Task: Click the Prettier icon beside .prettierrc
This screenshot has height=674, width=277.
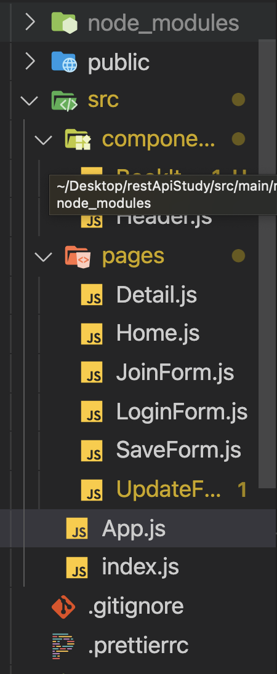Action: [x=63, y=646]
